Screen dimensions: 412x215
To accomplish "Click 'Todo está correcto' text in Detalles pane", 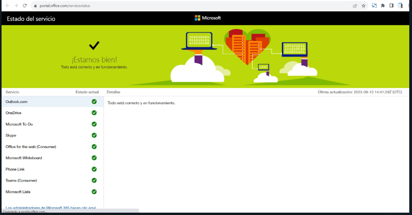I will 141,103.
